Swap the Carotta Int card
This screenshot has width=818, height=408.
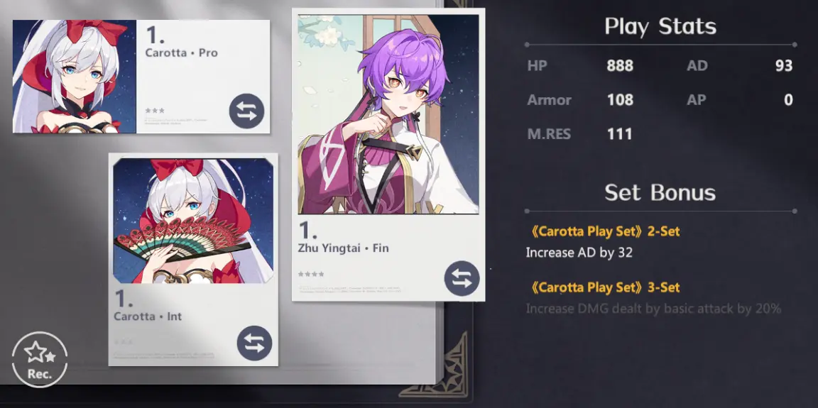(255, 343)
